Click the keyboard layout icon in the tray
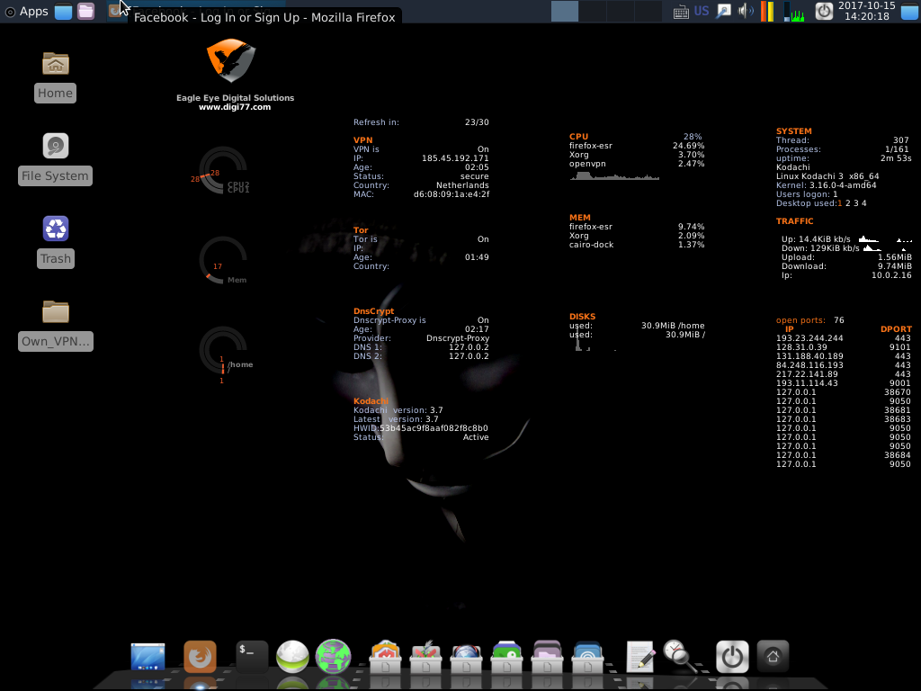Image resolution: width=921 pixels, height=691 pixels. [681, 11]
